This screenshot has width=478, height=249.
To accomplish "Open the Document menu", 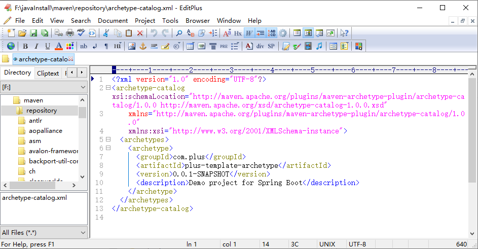I will [113, 21].
